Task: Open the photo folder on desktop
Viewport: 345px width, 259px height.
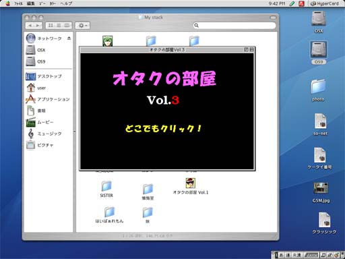Action: 318,90
